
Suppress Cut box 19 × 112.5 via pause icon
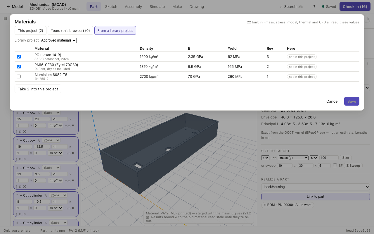tap(73, 153)
